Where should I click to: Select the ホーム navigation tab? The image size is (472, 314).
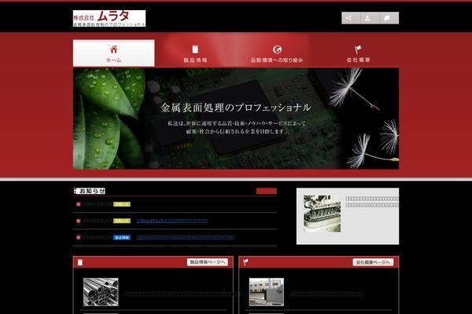(114, 53)
